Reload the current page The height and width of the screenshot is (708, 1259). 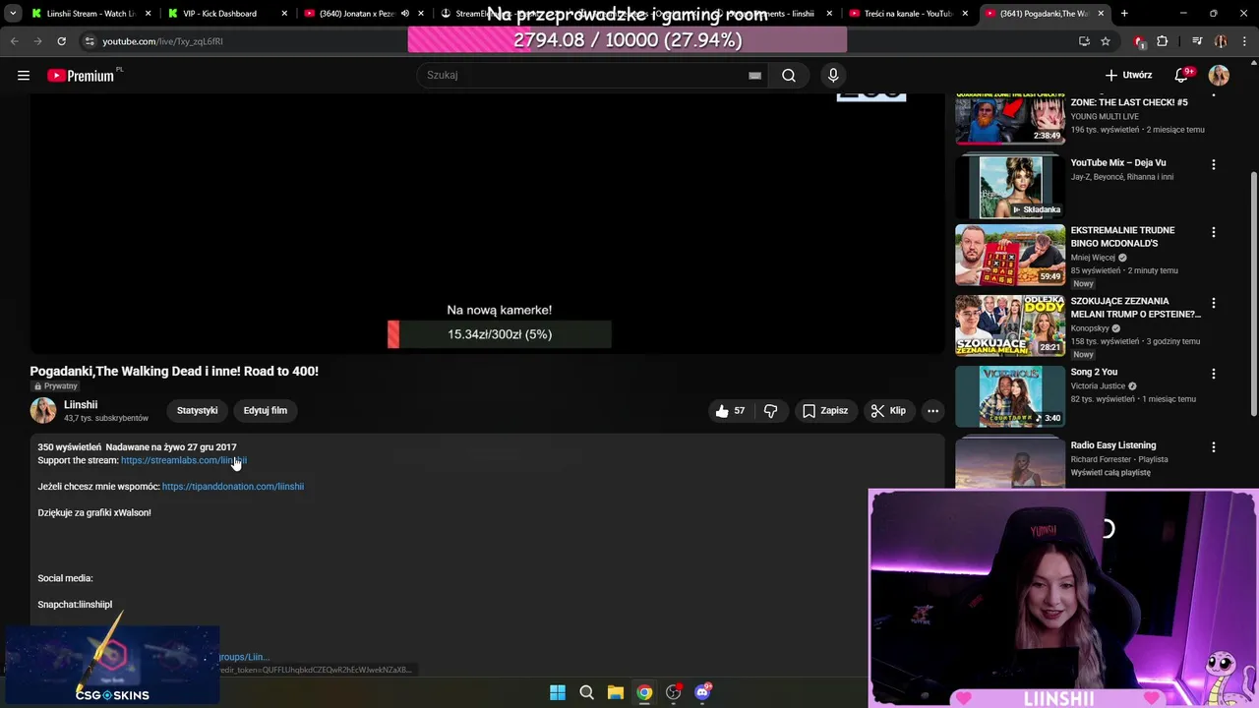pyautogui.click(x=61, y=41)
